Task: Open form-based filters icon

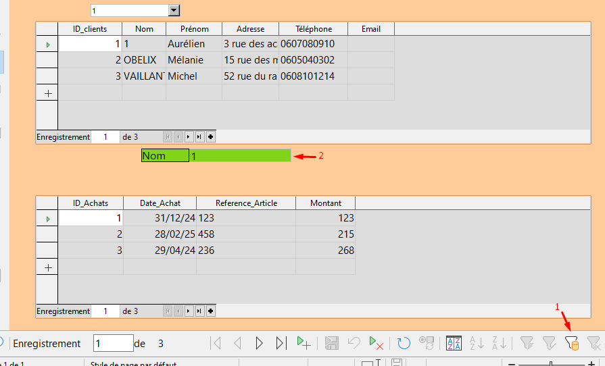Action: [572, 344]
